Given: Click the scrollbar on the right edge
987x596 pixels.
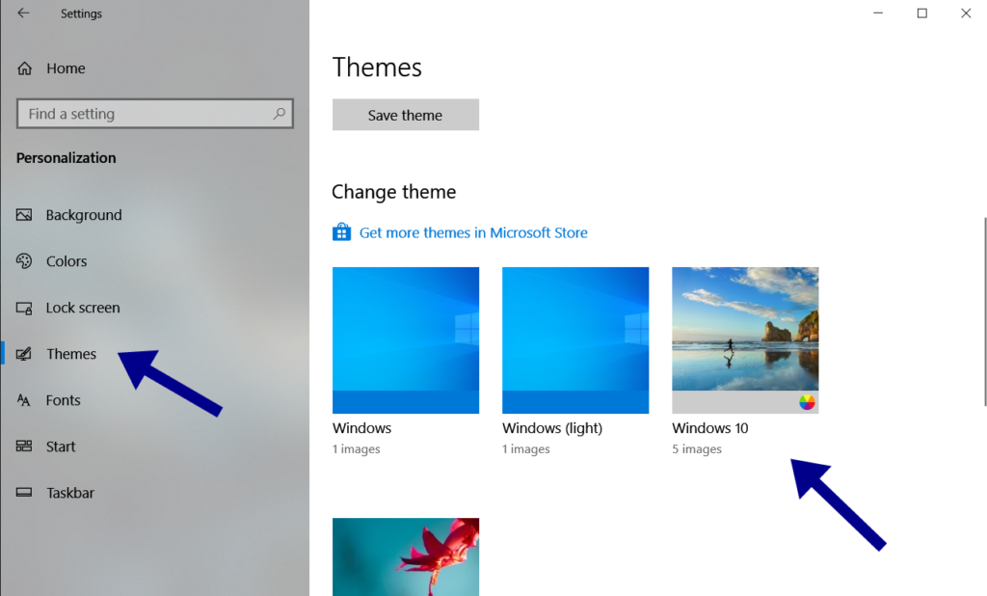Looking at the screenshot, I should (x=982, y=289).
